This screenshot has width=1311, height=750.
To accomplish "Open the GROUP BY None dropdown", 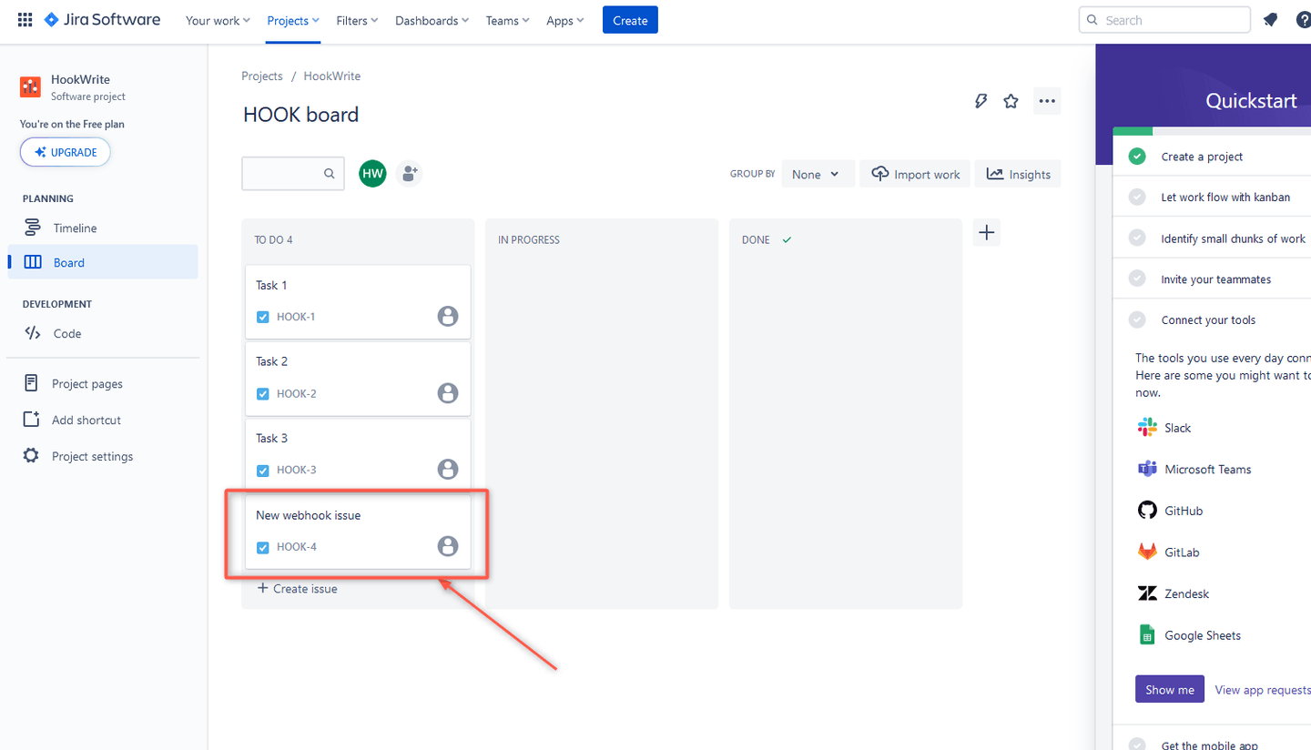I will [x=817, y=173].
